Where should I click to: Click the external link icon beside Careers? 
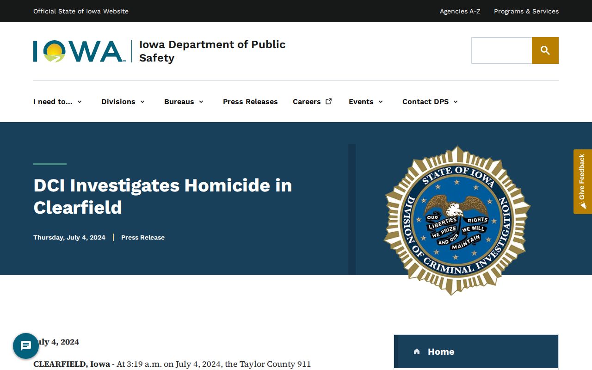[x=329, y=101]
